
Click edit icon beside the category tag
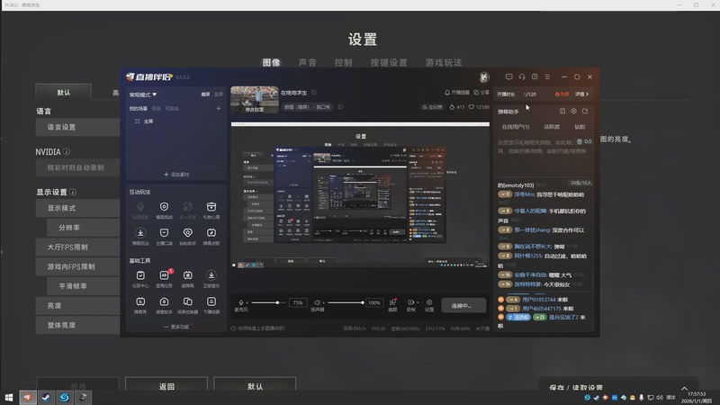341,107
